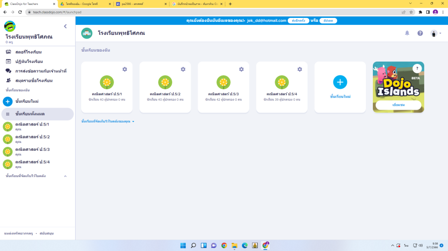Screen dimensions: 448x251
Task: Open the คณิตศาสตร์ ป.5/3 class card
Action: tap(224, 87)
